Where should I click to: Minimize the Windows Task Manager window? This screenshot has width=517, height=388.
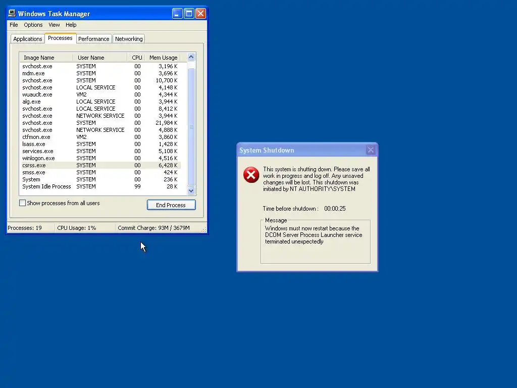tap(177, 14)
